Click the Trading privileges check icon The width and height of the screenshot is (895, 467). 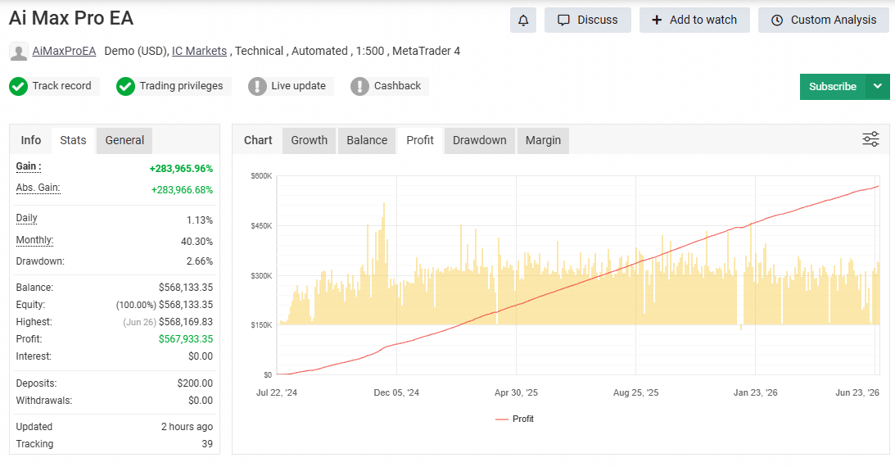(x=125, y=86)
